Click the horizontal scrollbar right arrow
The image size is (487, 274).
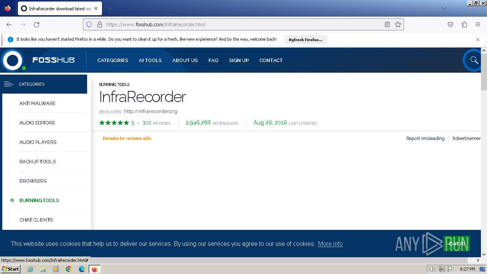point(478,260)
